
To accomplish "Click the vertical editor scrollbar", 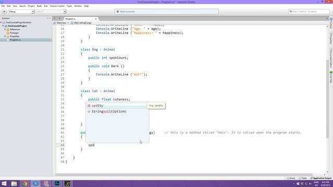I will 327,99.
